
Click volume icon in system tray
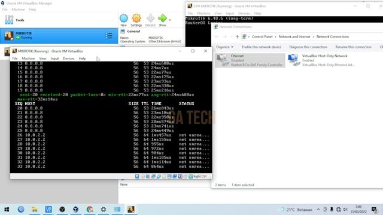[345, 210]
